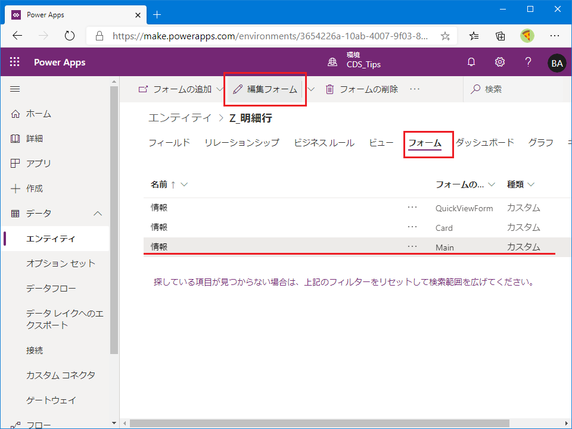This screenshot has width=572, height=429.
Task: Open the browser favorites list icon
Action: point(474,36)
